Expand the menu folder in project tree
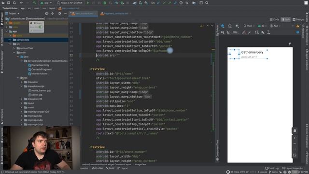The width and height of the screenshot is (309, 174). [21, 107]
